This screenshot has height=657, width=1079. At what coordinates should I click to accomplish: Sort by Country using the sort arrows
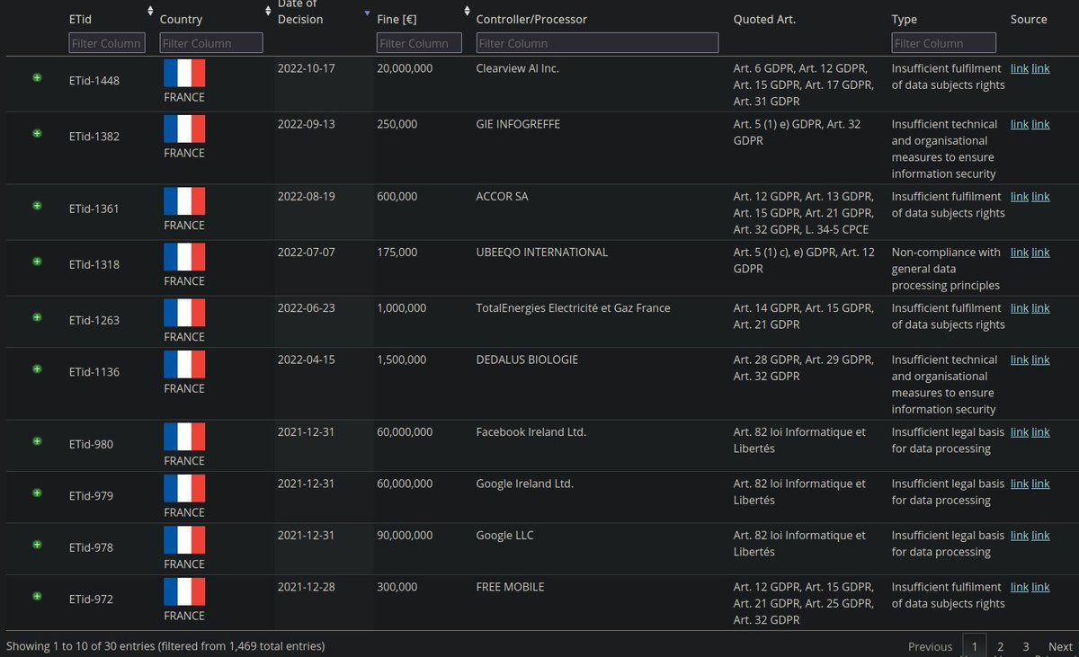point(268,11)
